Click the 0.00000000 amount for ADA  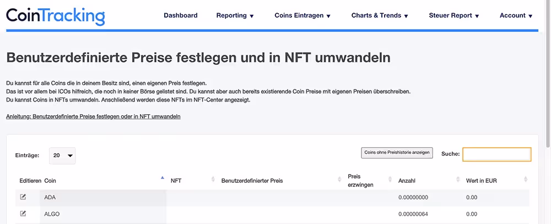tap(413, 198)
